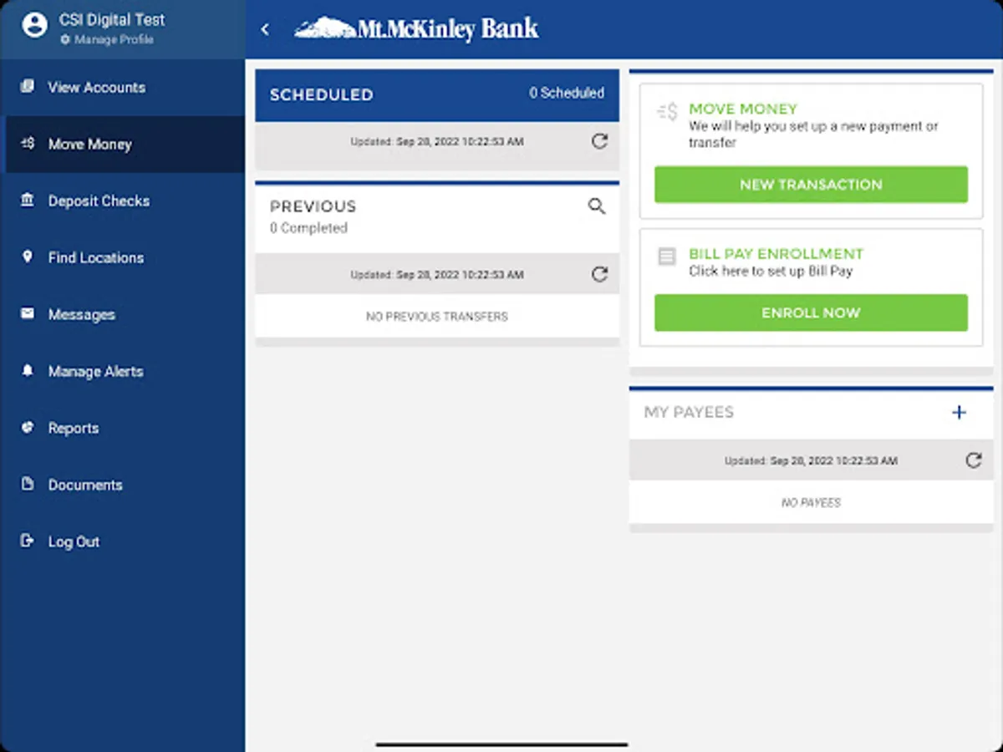Click the Manage Profile gear icon
1003x752 pixels.
pyautogui.click(x=65, y=39)
